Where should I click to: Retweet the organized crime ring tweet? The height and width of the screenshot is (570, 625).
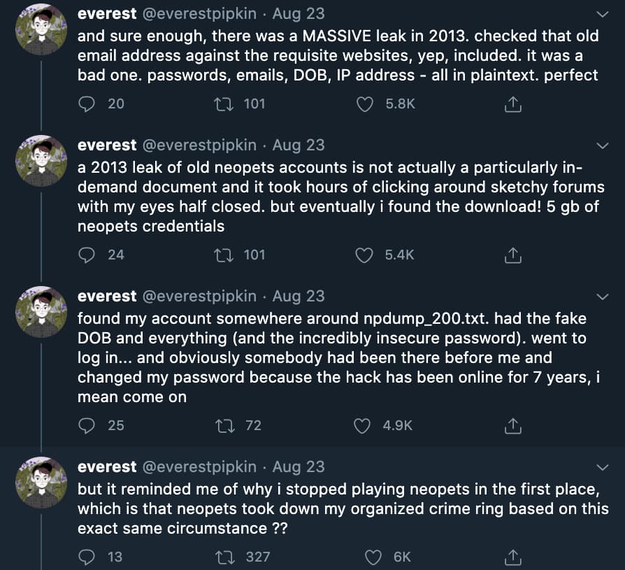point(227,557)
